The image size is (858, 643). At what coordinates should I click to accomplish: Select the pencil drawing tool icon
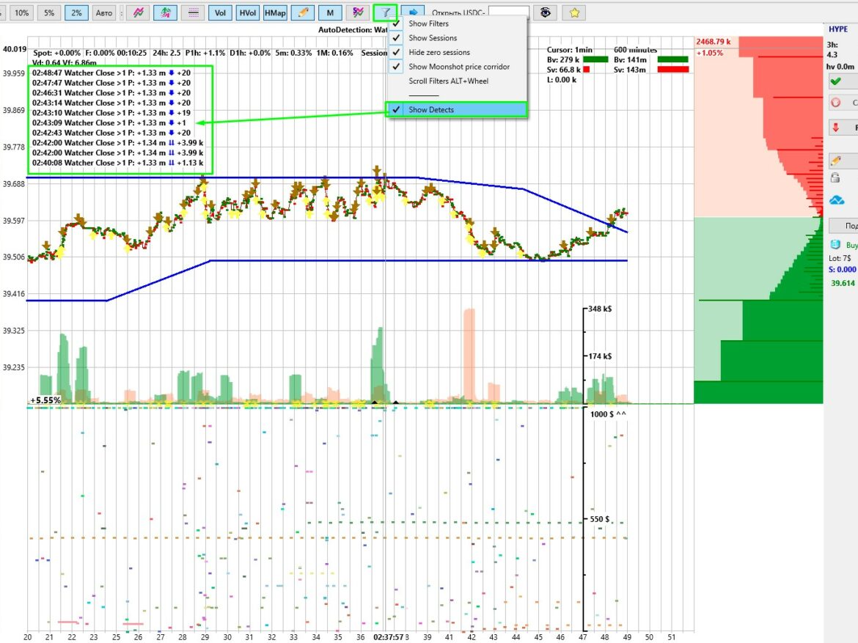(301, 12)
